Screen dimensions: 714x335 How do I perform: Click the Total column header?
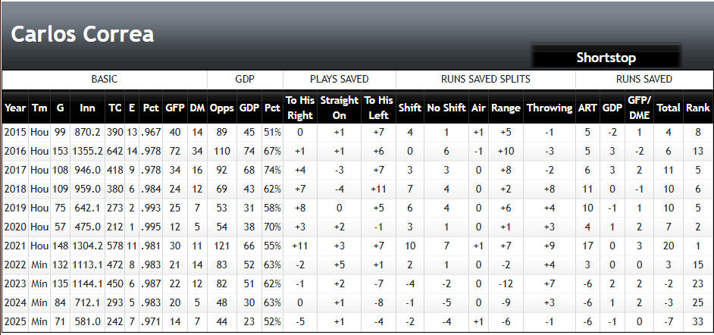click(668, 108)
